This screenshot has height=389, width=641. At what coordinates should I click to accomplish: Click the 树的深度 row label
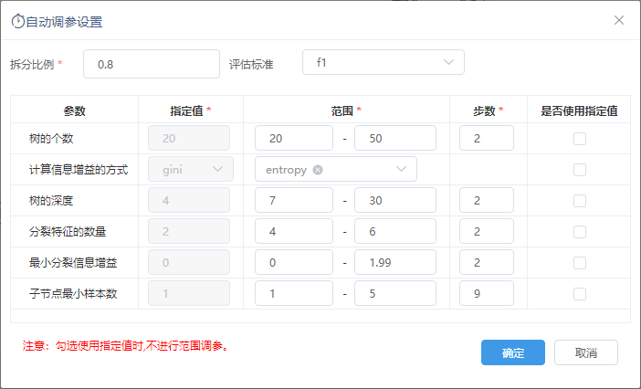(51, 201)
